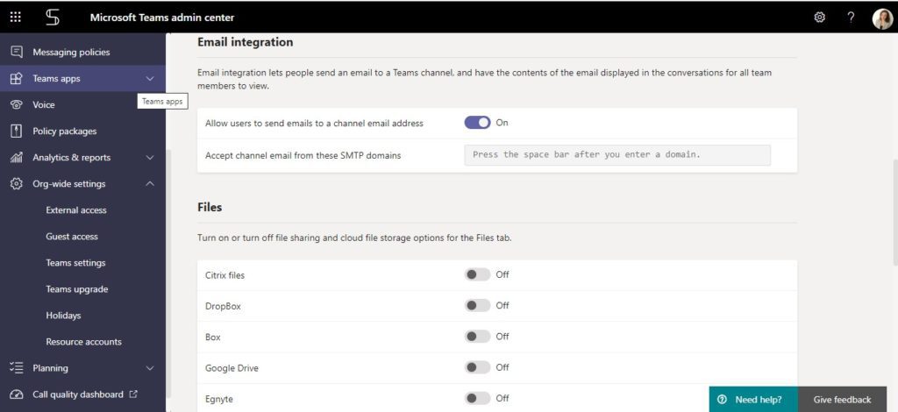Click the SMTP domains input field

point(617,155)
